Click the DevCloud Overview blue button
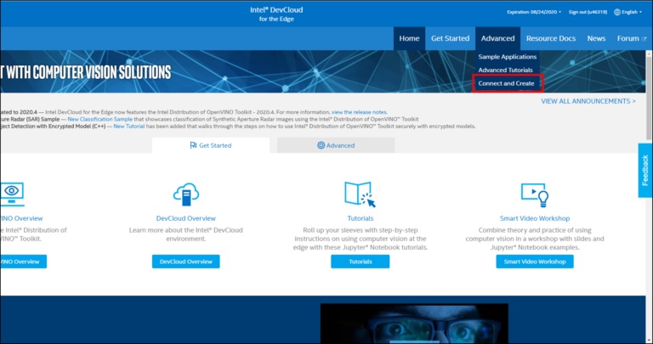Screen dimensions: 653x344 tap(185, 262)
